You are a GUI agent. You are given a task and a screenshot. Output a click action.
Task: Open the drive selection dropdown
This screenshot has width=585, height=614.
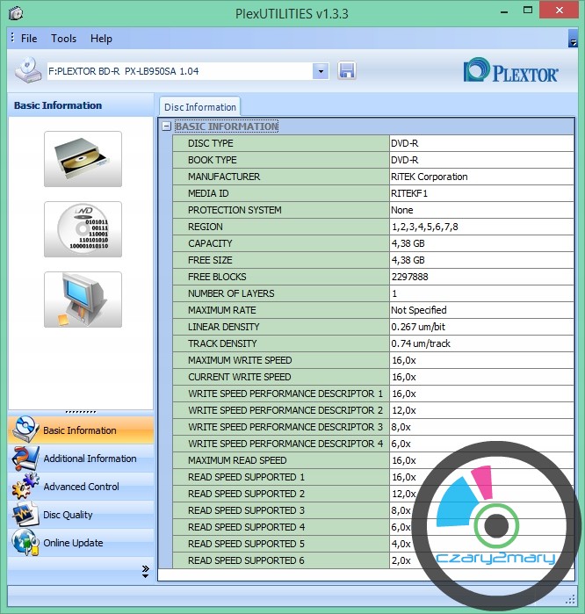tap(321, 71)
